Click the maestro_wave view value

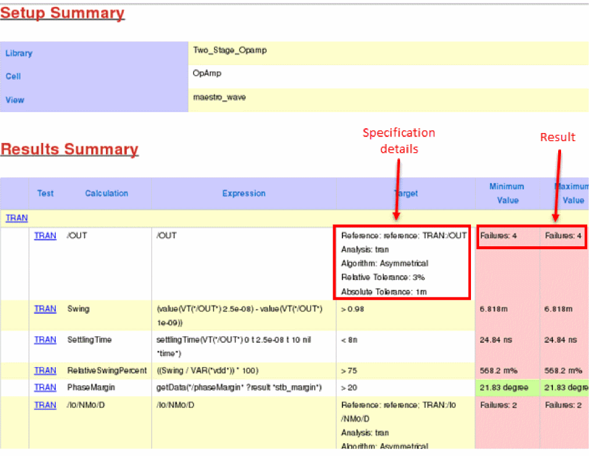[219, 98]
